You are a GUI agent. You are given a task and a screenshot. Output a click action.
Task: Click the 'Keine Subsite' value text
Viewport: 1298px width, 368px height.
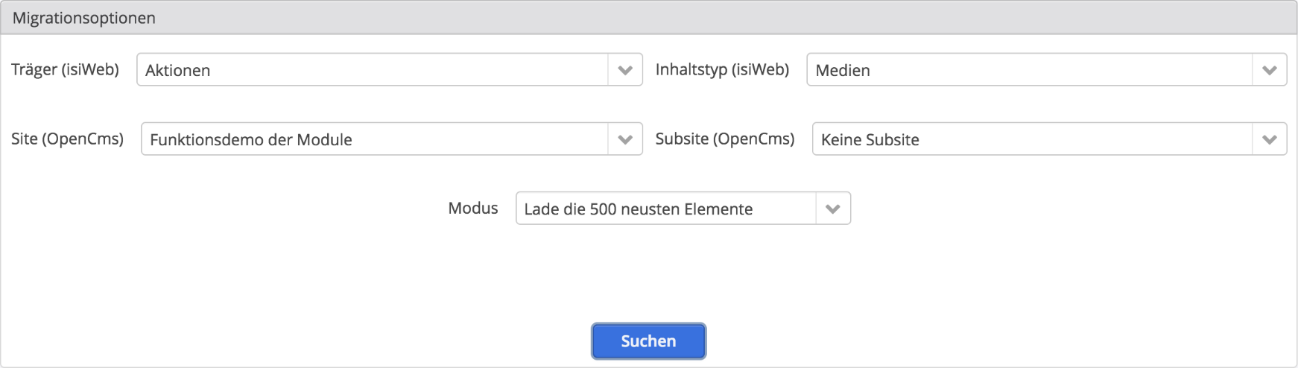(870, 139)
